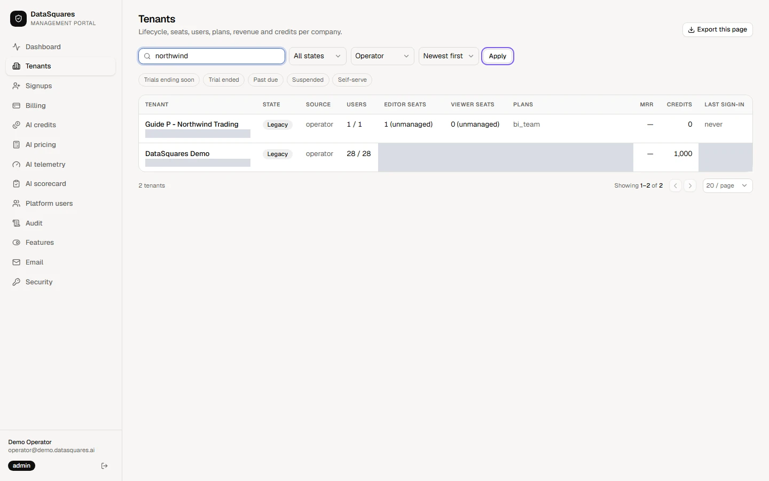Navigate to AI credits
The image size is (769, 481).
click(x=60, y=125)
